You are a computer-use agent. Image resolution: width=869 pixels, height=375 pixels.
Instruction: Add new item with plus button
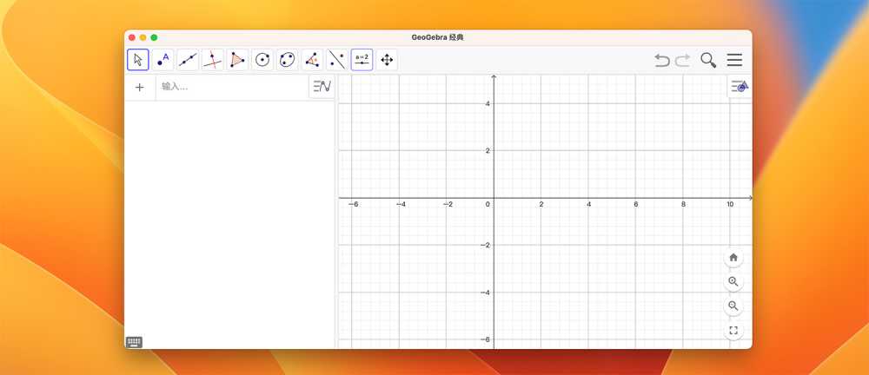coord(140,87)
